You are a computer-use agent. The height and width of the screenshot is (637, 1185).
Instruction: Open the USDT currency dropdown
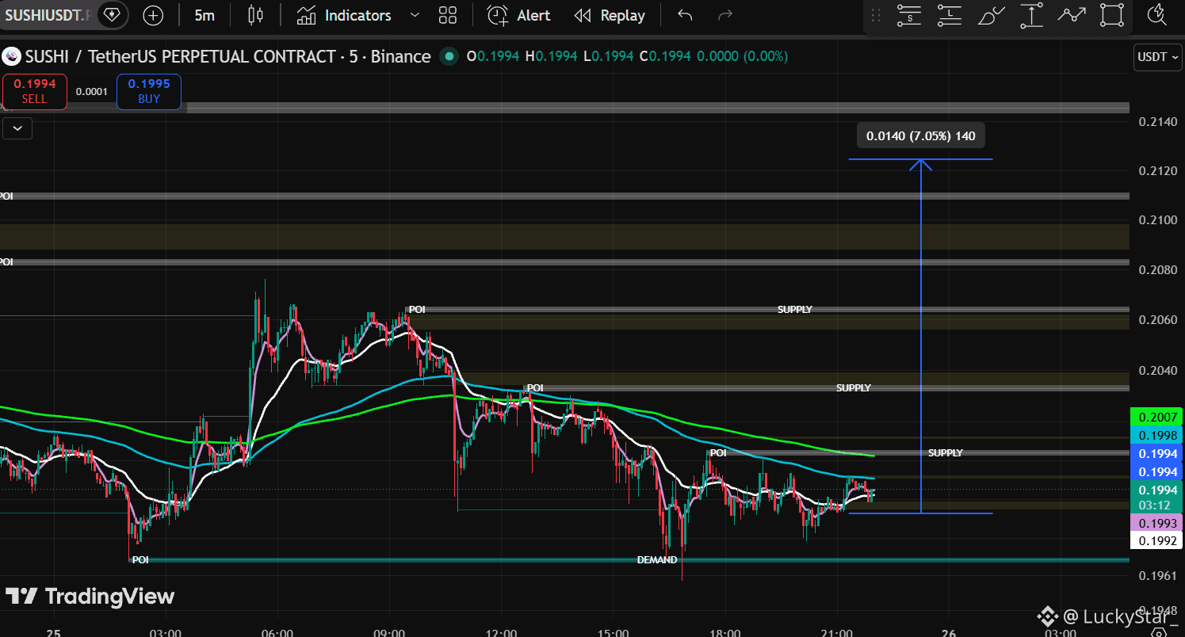click(x=1157, y=57)
